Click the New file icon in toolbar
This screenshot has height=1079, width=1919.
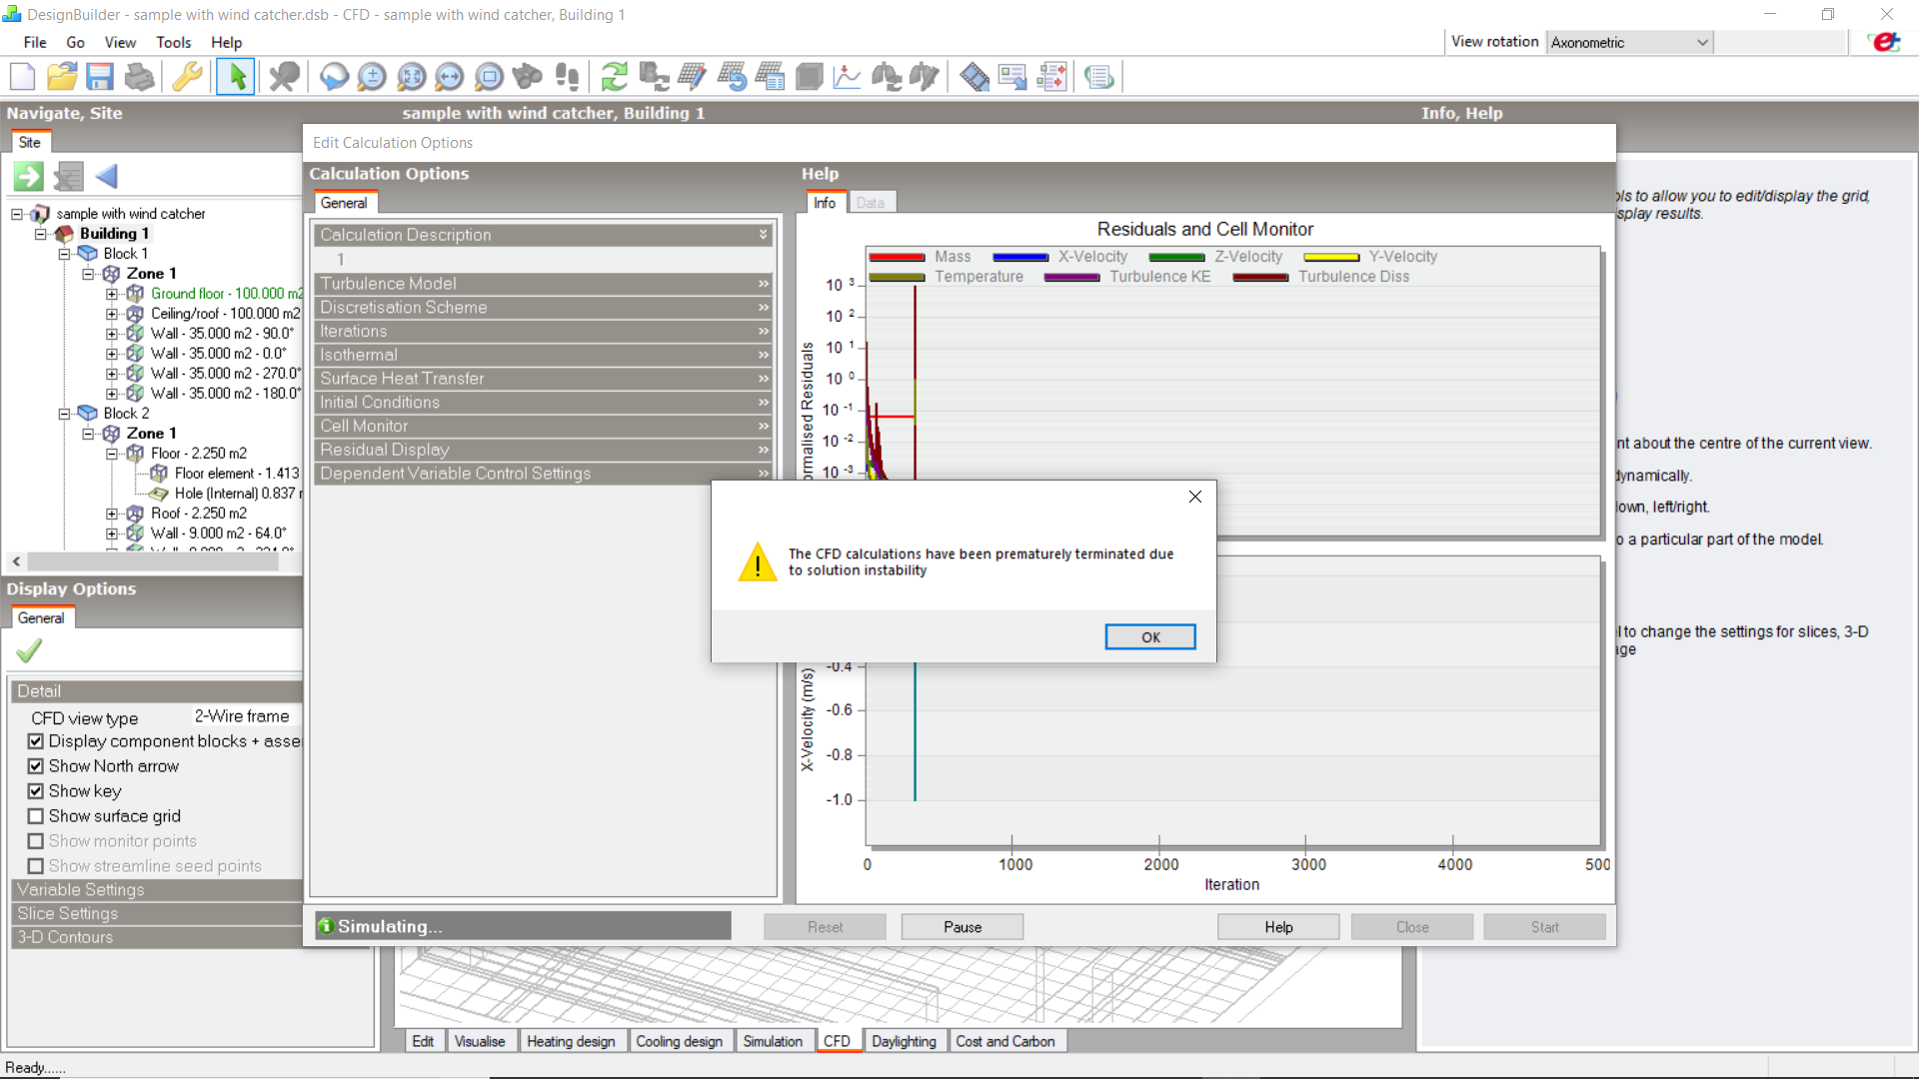22,77
